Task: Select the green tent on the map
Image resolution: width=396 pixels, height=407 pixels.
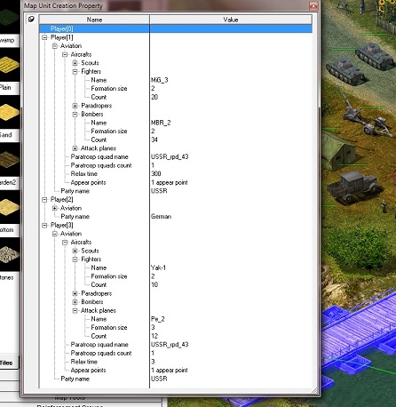Action: click(337, 151)
